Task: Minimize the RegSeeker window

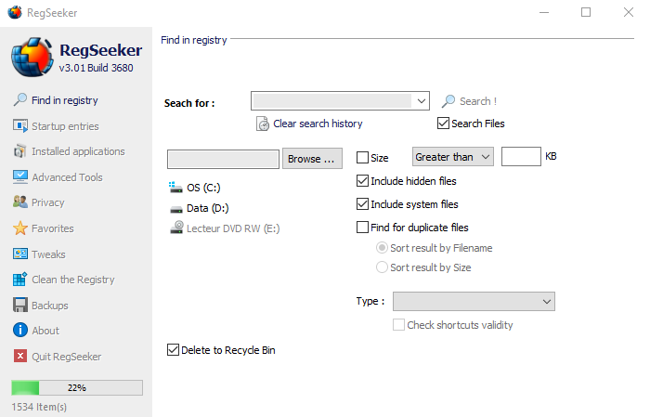Action: 544,12
